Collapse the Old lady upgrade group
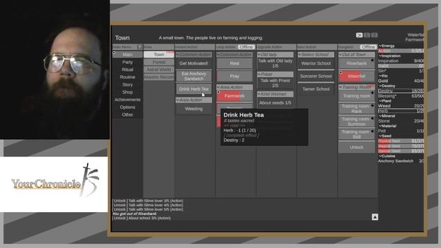This screenshot has width=441, height=248. [x=276, y=54]
